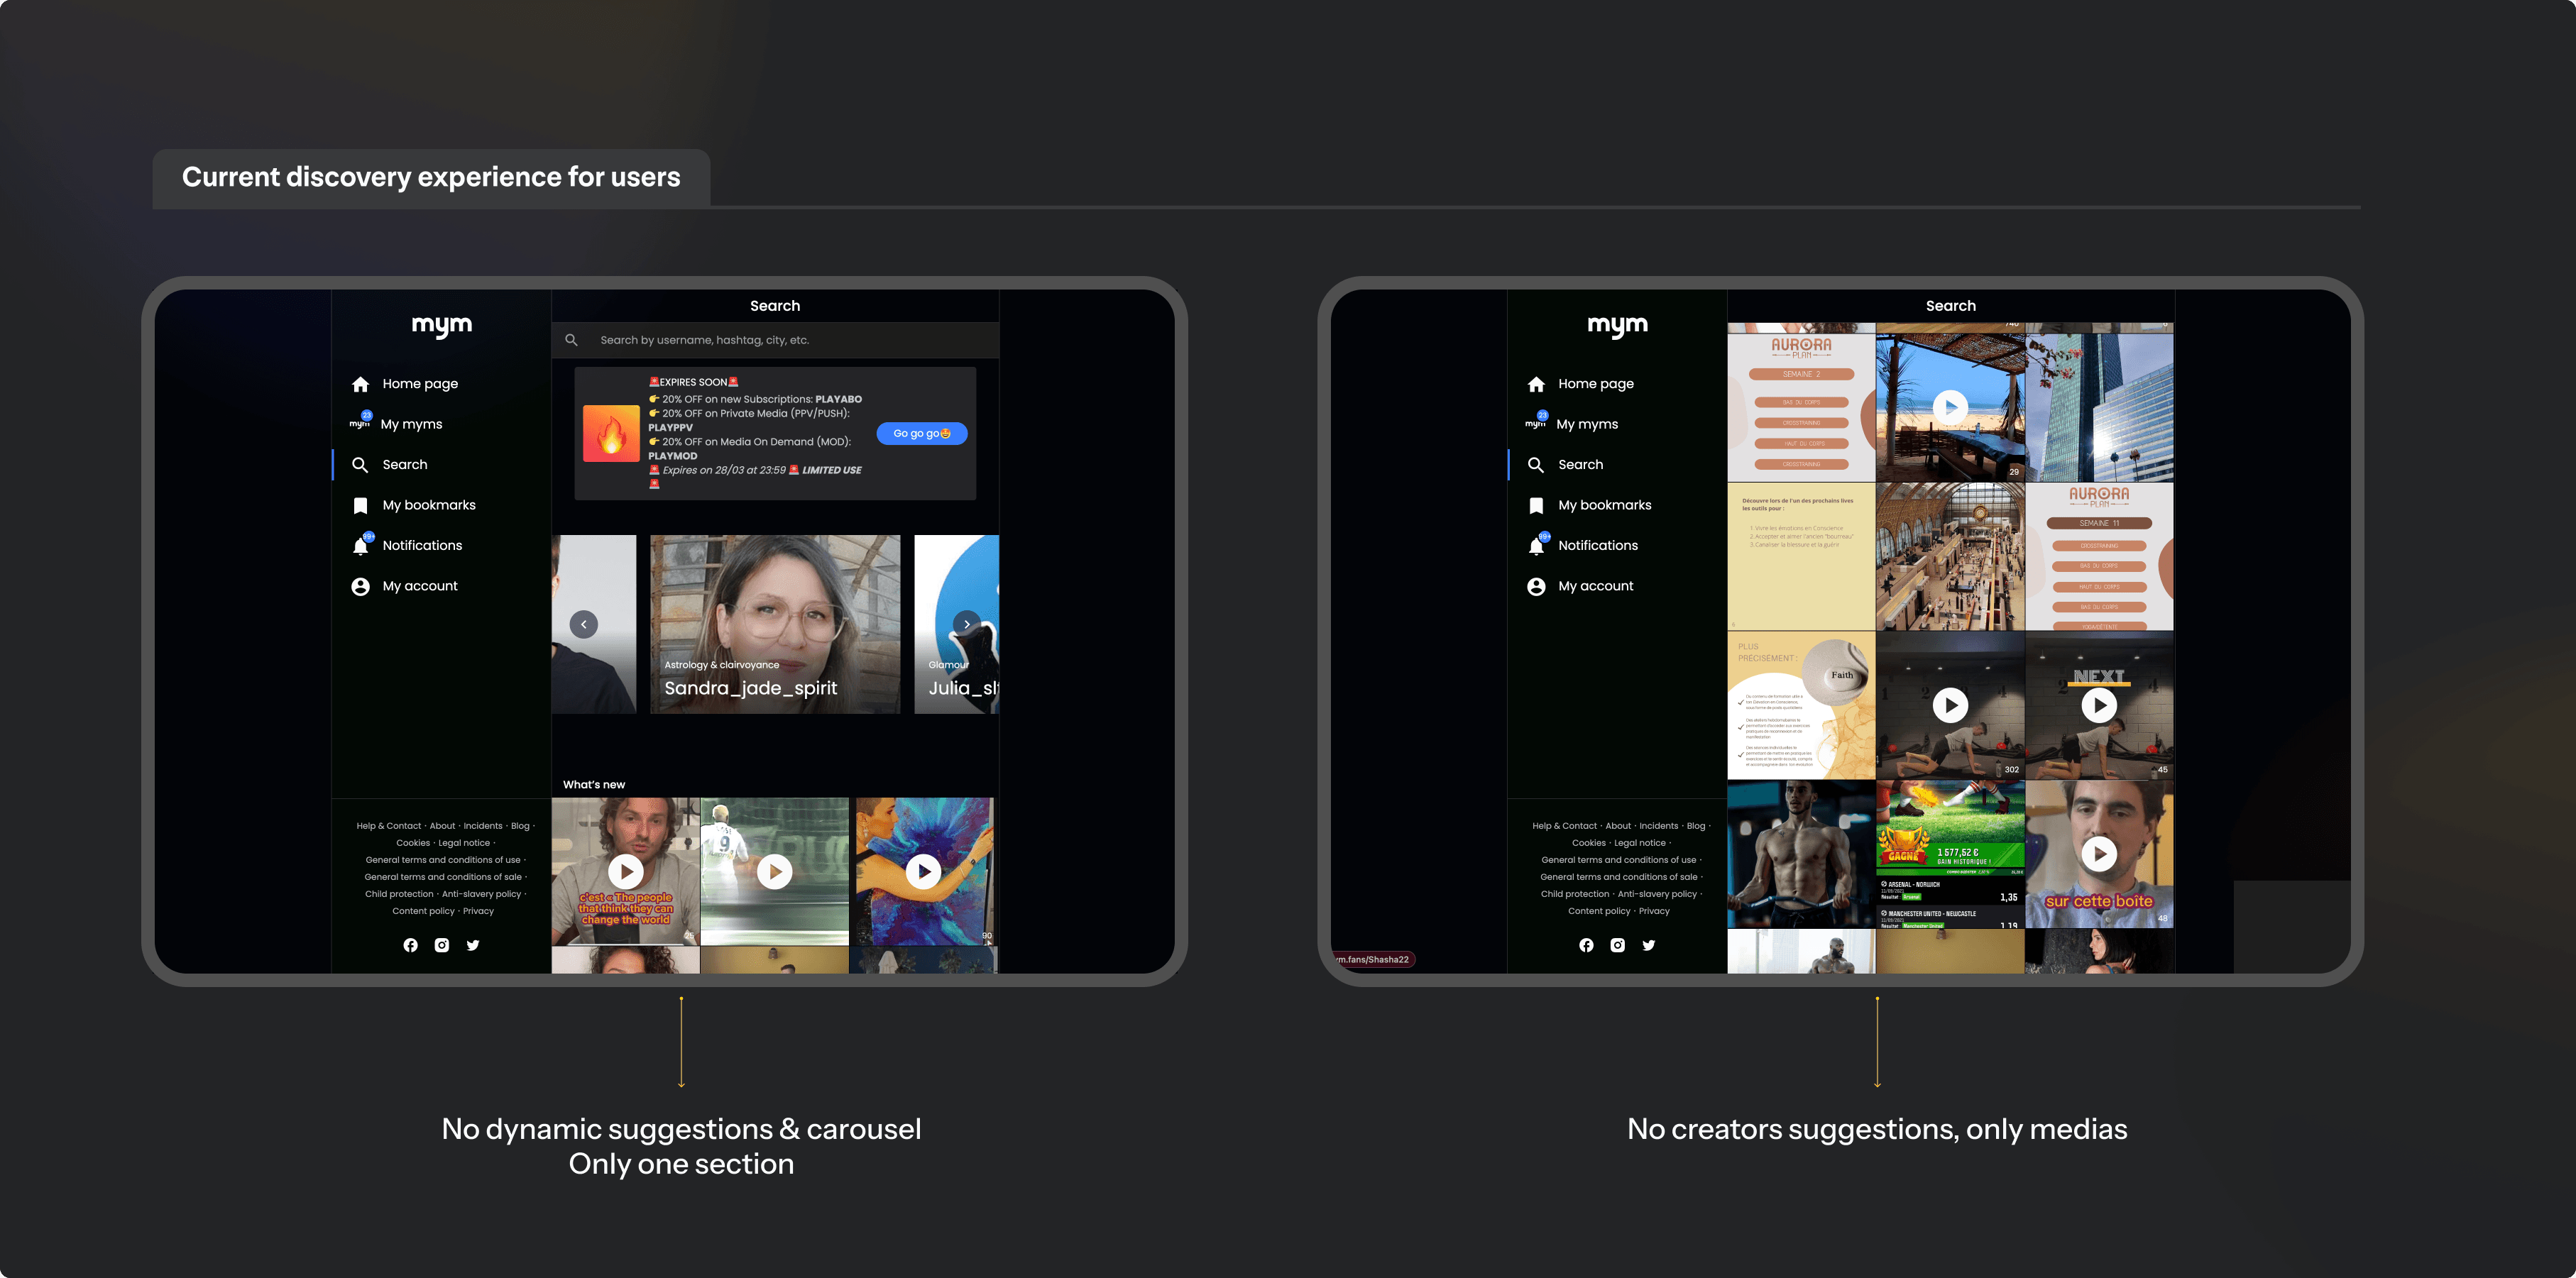Play the 'sur cette boîte' video
The width and height of the screenshot is (2576, 1278).
[2099, 854]
